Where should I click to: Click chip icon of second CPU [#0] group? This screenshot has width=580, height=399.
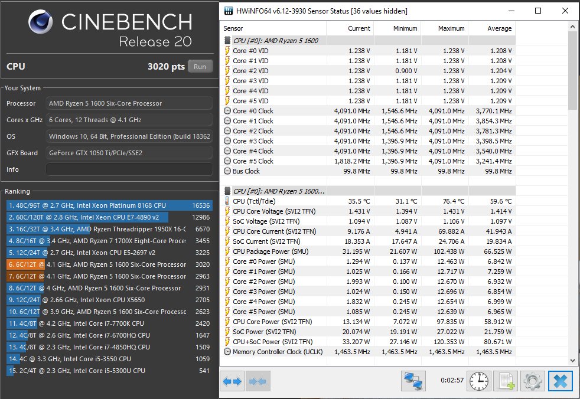pyautogui.click(x=227, y=191)
